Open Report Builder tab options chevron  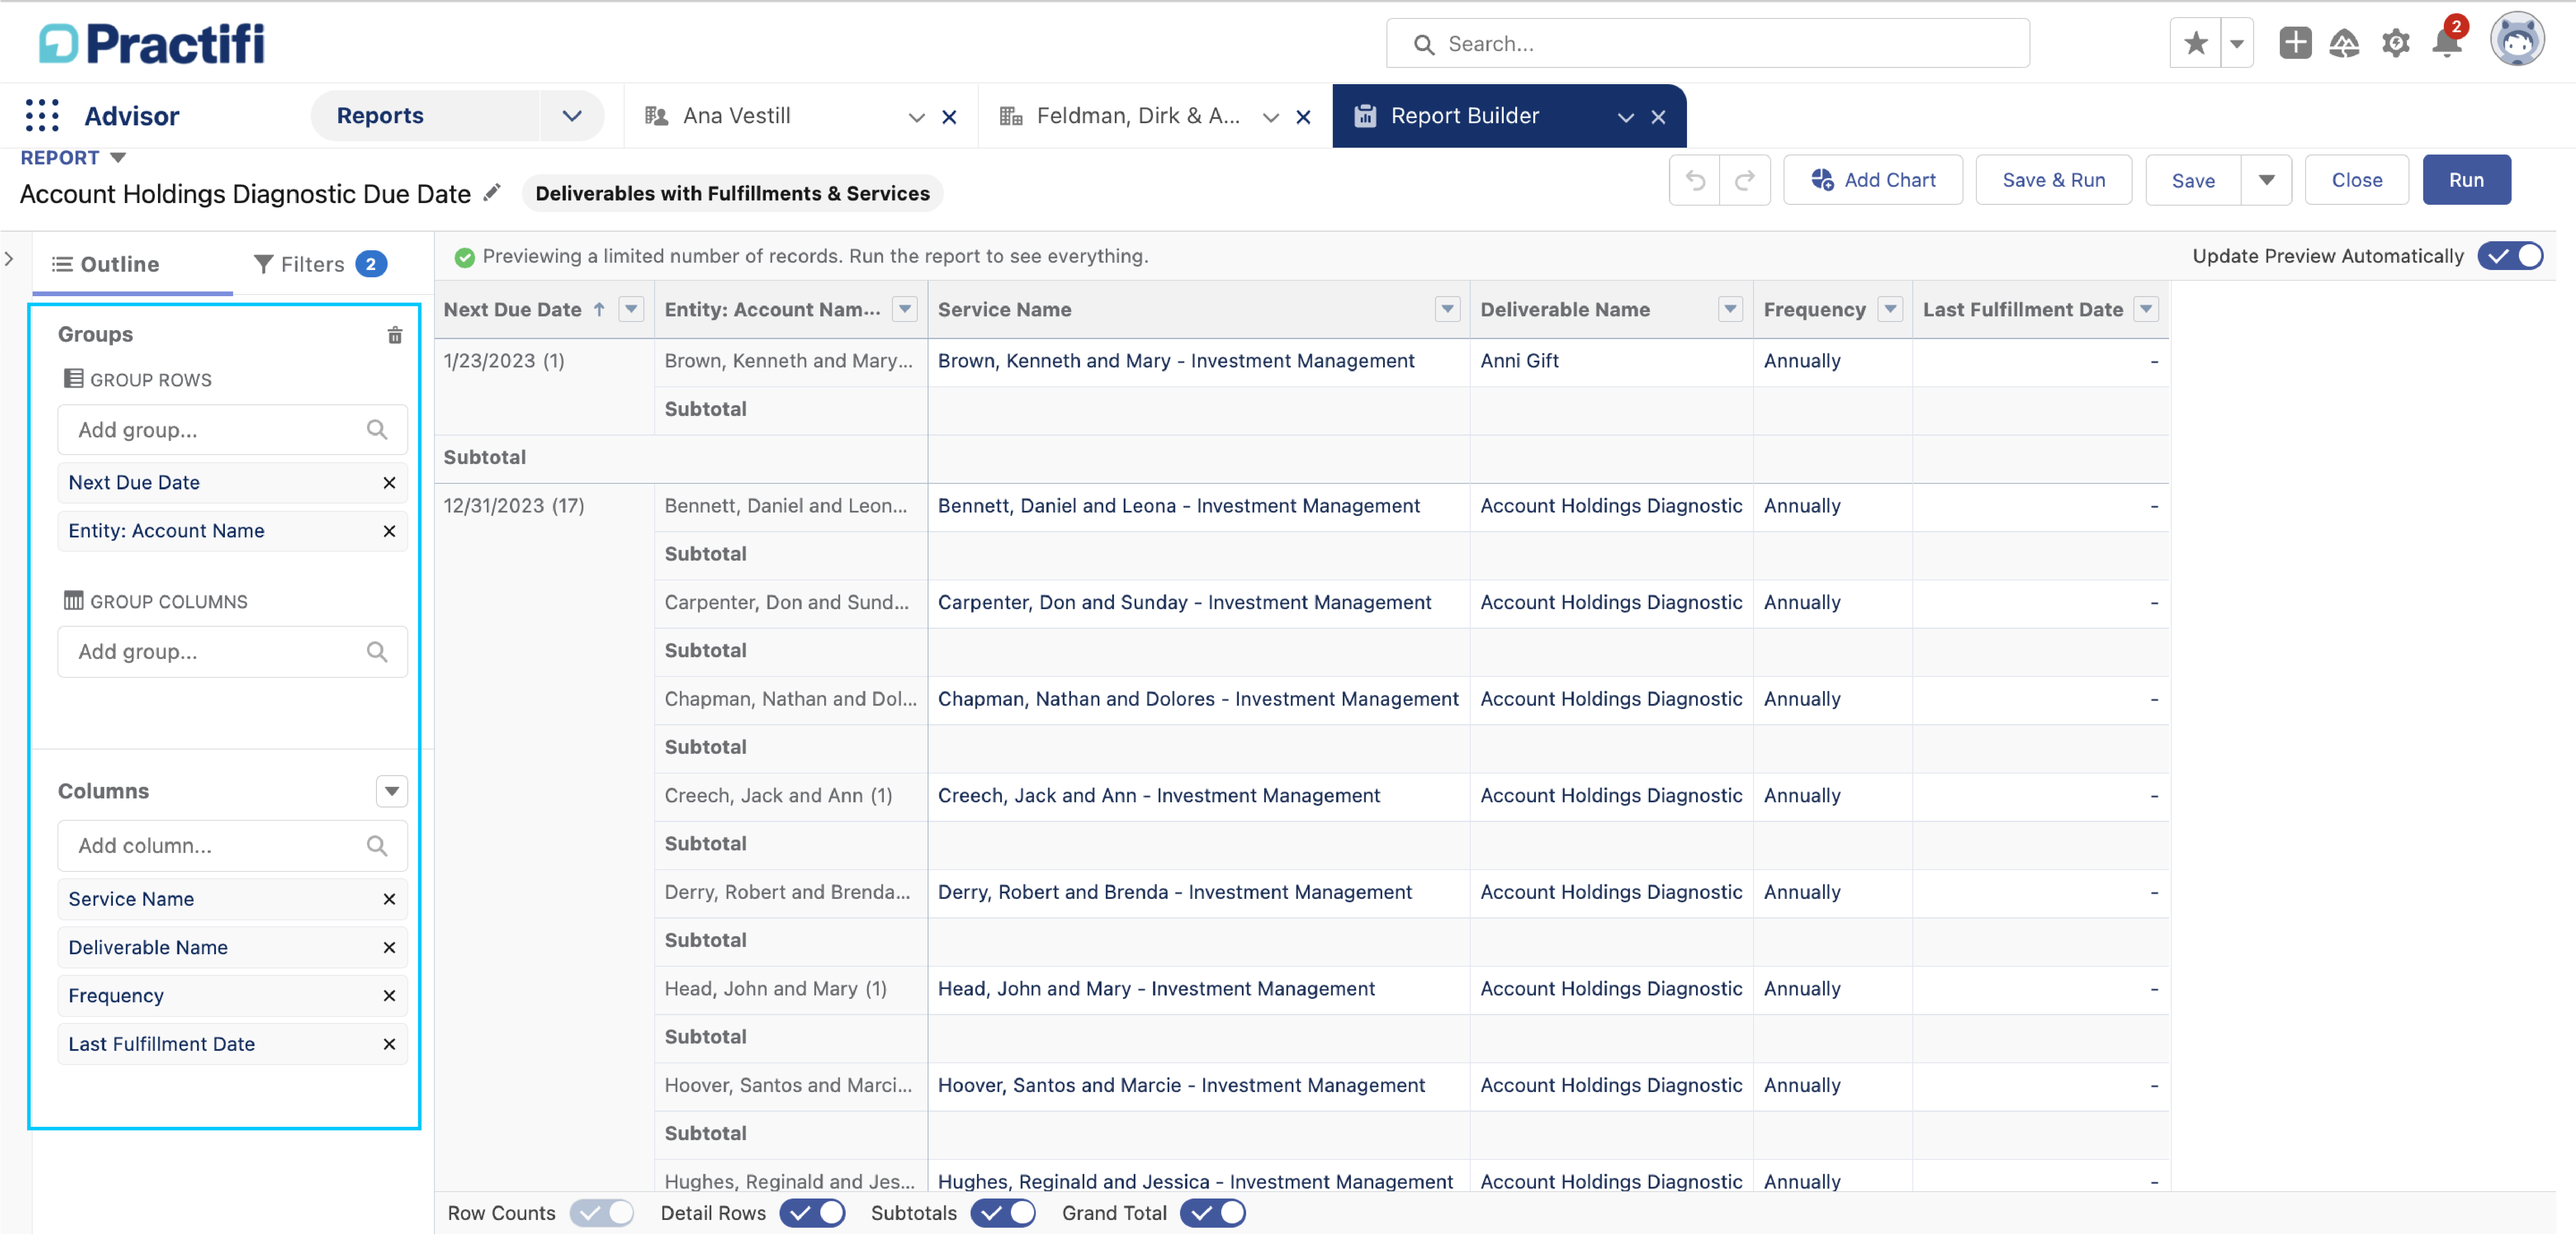(x=1626, y=118)
